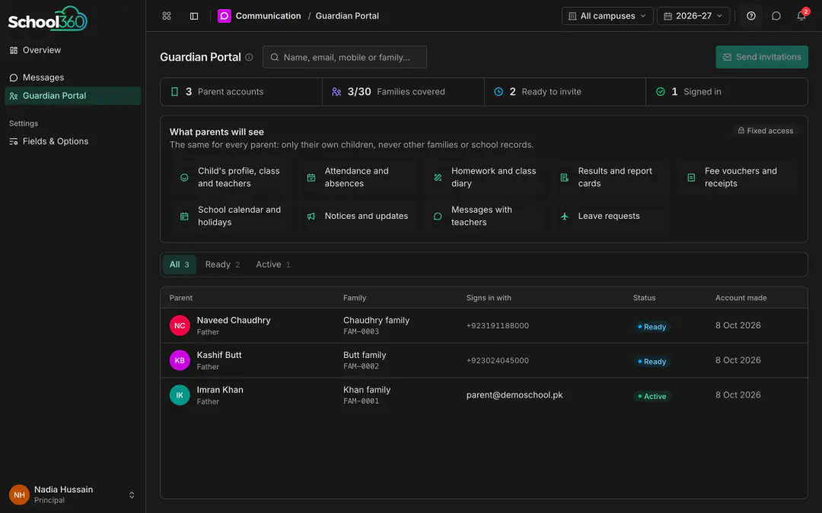Open the Imran Khan parent name
This screenshot has width=822, height=513.
[x=220, y=390]
